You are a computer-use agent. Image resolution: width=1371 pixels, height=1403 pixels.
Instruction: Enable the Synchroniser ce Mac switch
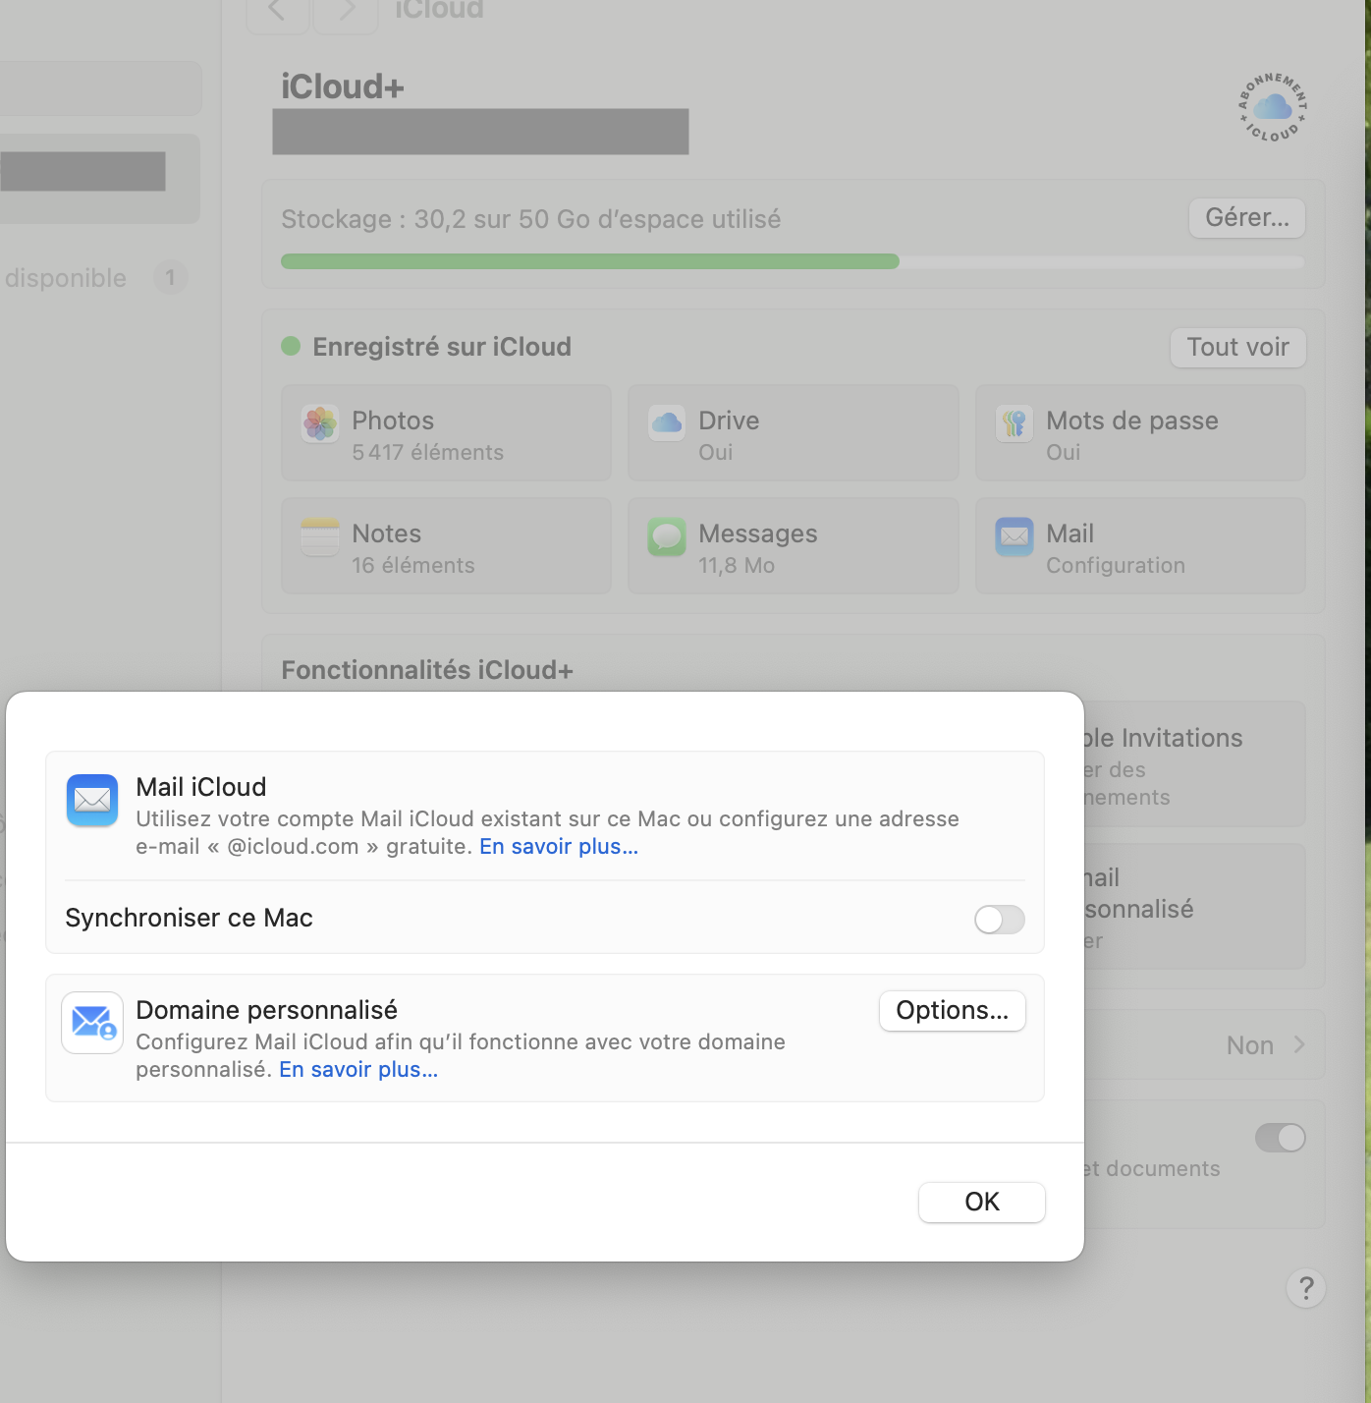point(1000,919)
